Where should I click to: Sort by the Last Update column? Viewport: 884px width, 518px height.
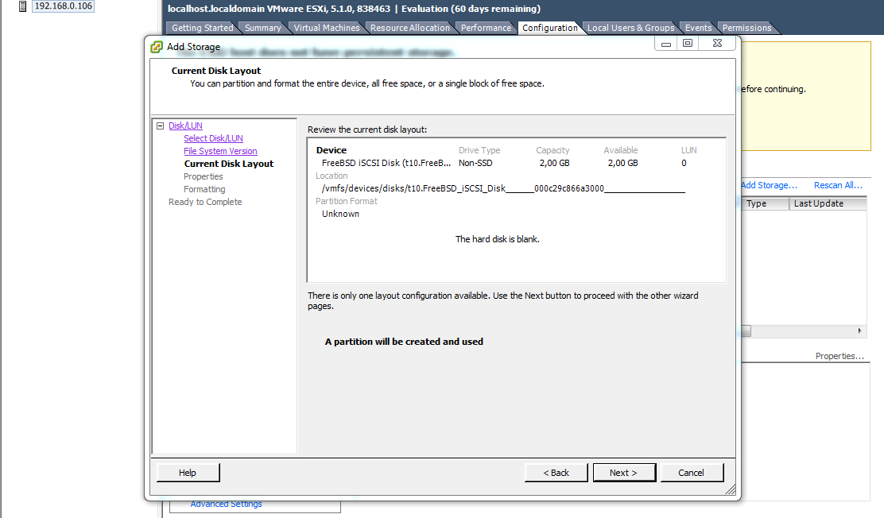(828, 203)
